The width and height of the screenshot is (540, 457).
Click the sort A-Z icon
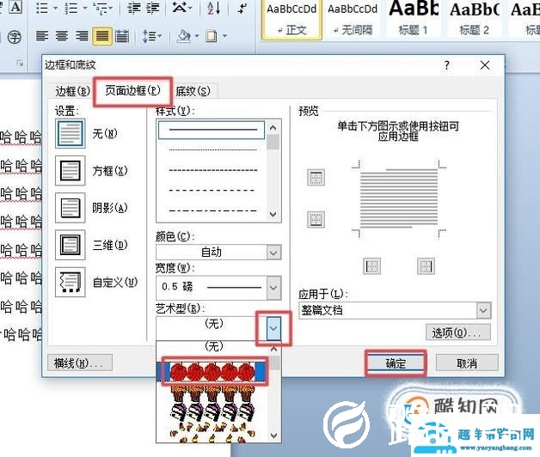tap(214, 8)
